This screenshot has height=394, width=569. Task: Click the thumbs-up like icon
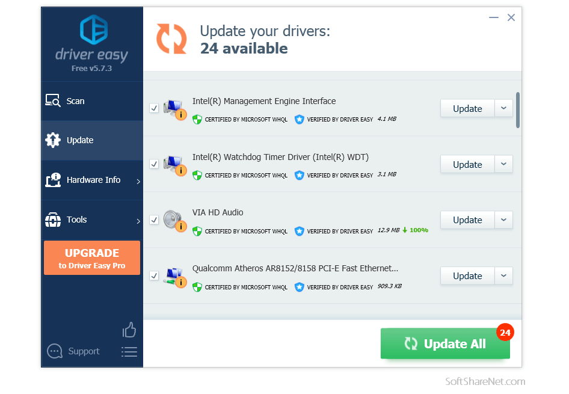coord(129,330)
